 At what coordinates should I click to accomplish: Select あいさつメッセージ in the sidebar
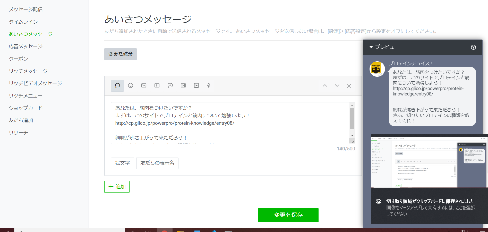click(31, 34)
